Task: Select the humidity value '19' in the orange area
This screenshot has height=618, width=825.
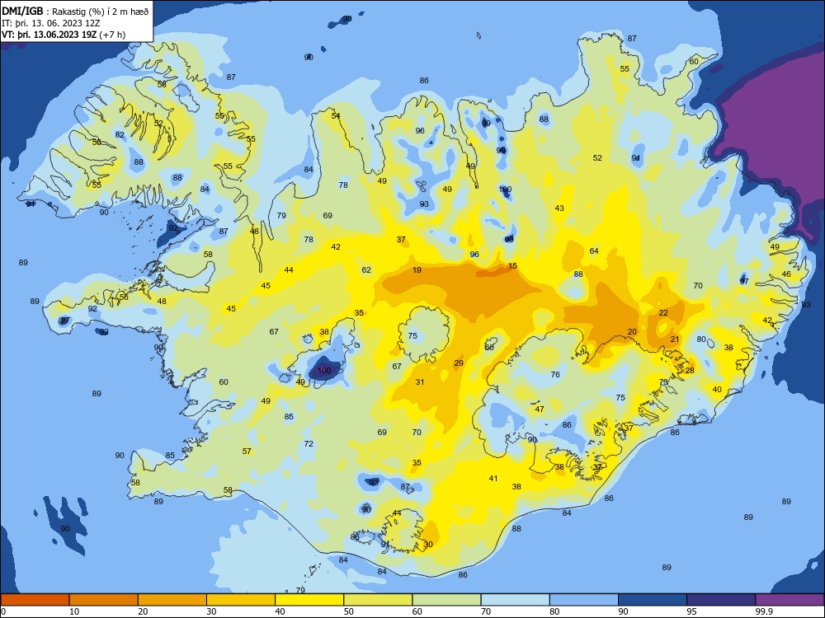Action: (417, 270)
